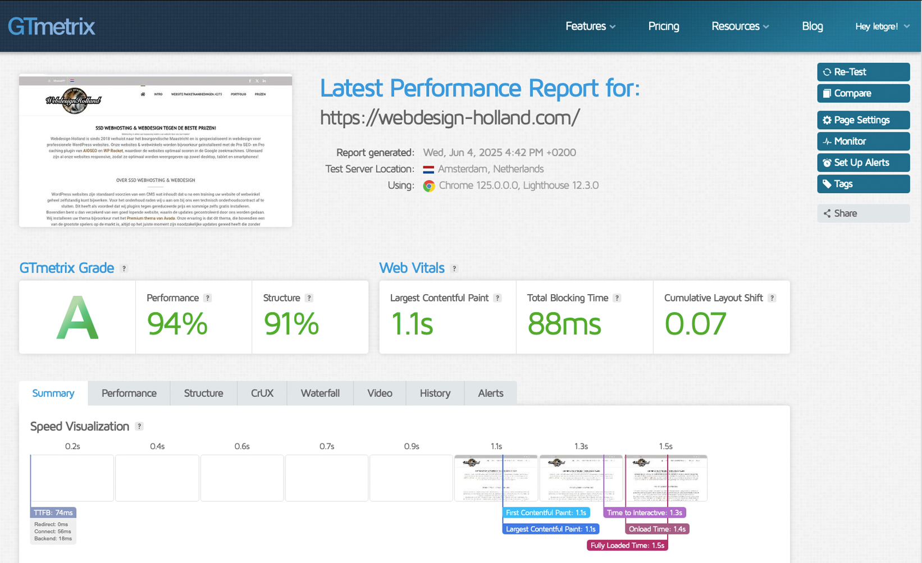This screenshot has width=922, height=563.
Task: Click Largest Contentful Paint: 1.1s marker
Action: click(551, 529)
